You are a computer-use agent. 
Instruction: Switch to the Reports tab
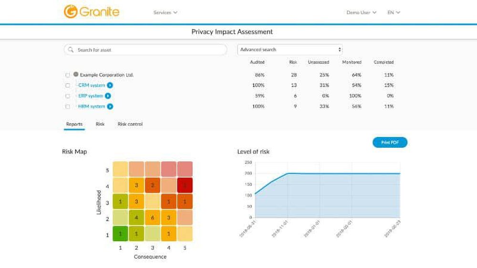click(x=74, y=124)
